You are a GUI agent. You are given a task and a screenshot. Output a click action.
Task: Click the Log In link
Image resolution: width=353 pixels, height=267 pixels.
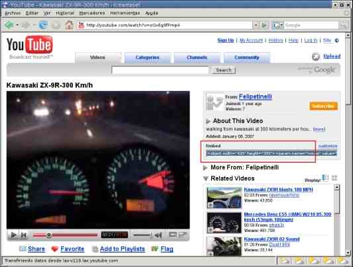[311, 40]
